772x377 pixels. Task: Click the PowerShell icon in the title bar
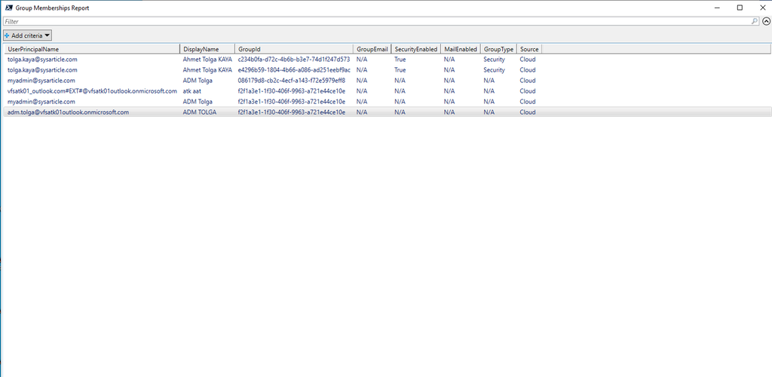click(x=9, y=8)
